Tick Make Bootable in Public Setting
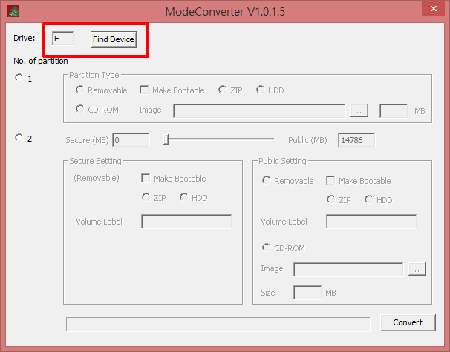Image resolution: width=450 pixels, height=352 pixels. tap(330, 181)
